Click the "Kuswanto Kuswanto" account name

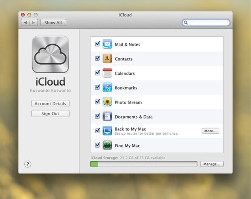coord(50,91)
